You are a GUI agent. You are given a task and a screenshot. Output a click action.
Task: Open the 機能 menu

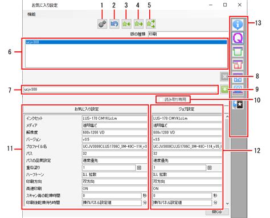(x=31, y=14)
